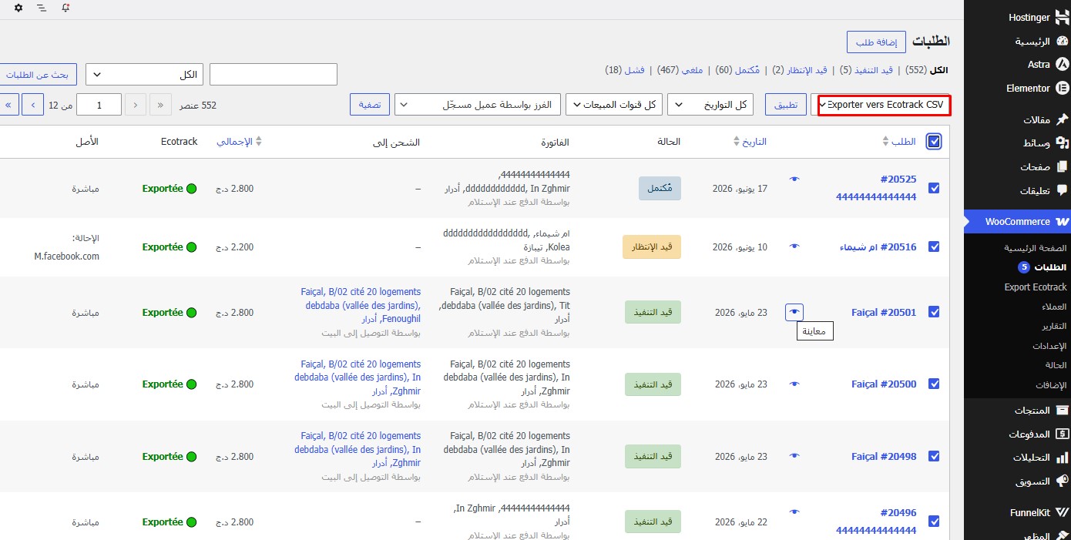Viewport: 1071px width, 540px height.
Task: Open order link Faiçal #20501
Action: [884, 313]
